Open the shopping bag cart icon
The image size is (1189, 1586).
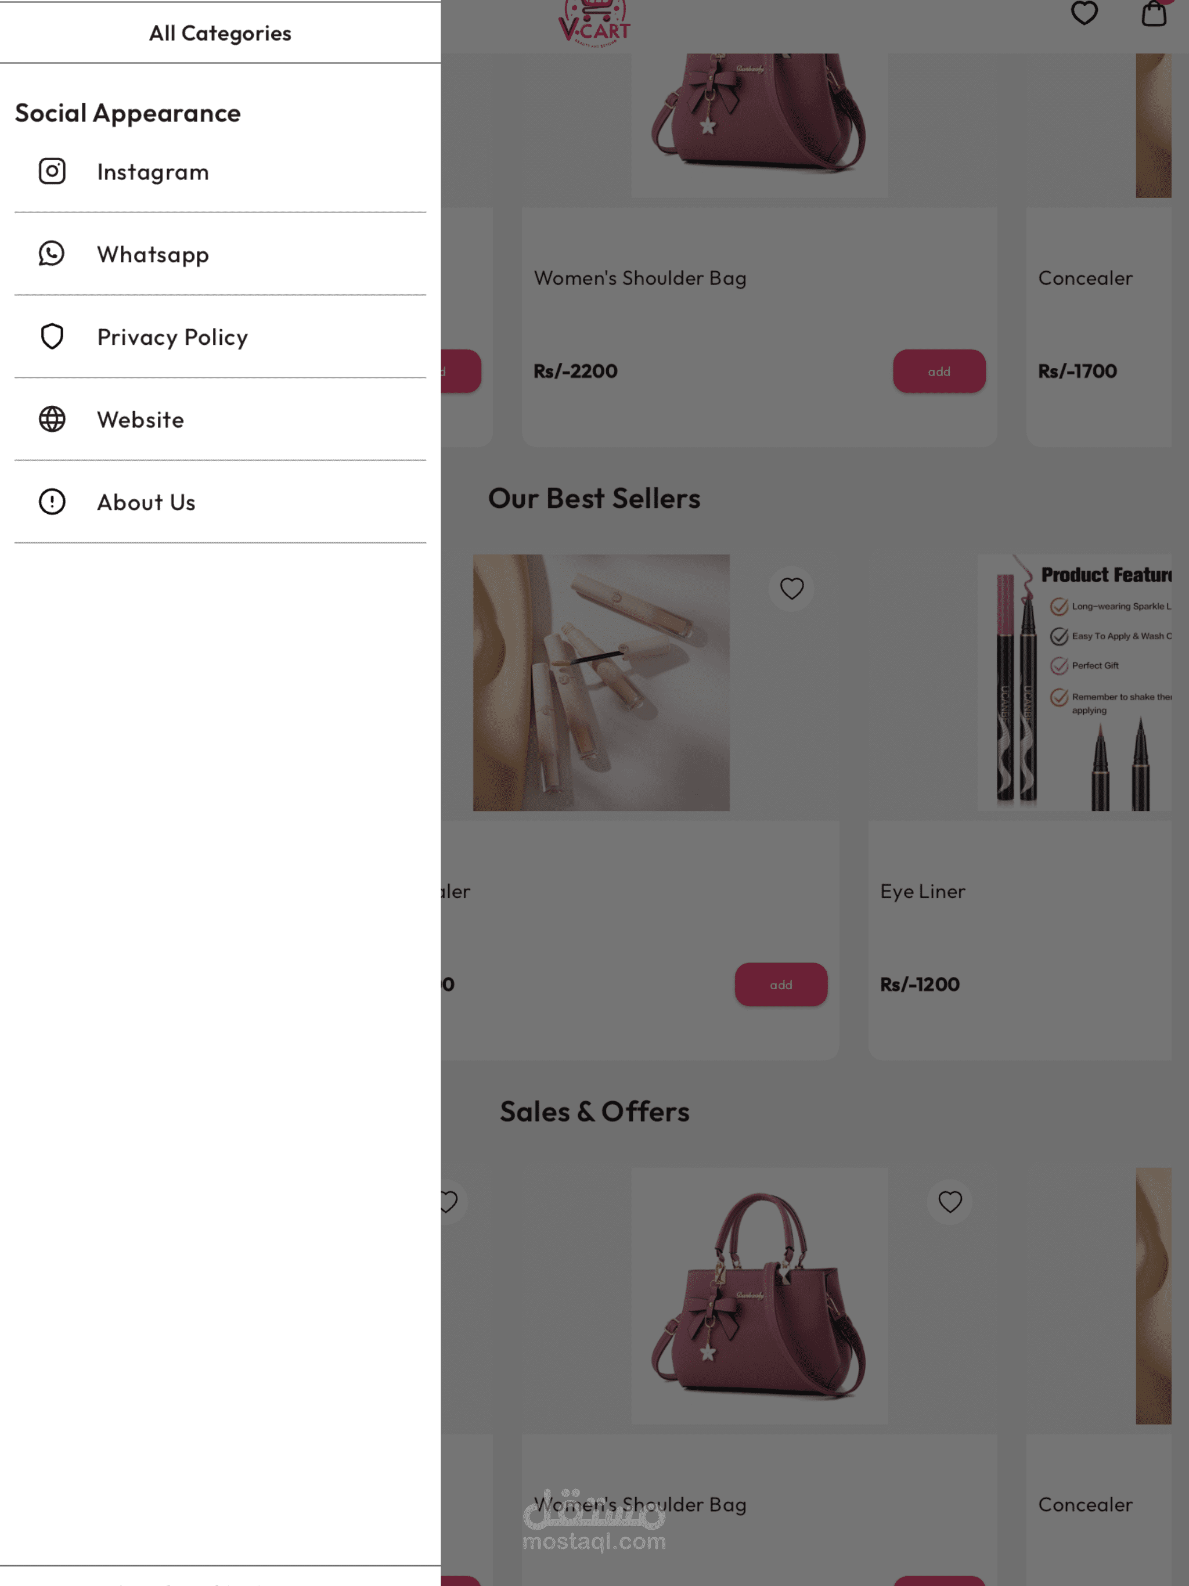tap(1153, 13)
